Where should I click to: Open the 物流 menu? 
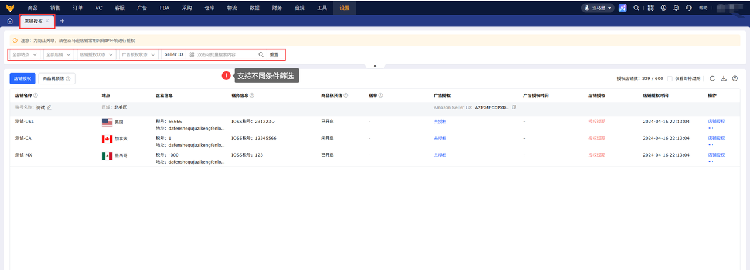[232, 8]
